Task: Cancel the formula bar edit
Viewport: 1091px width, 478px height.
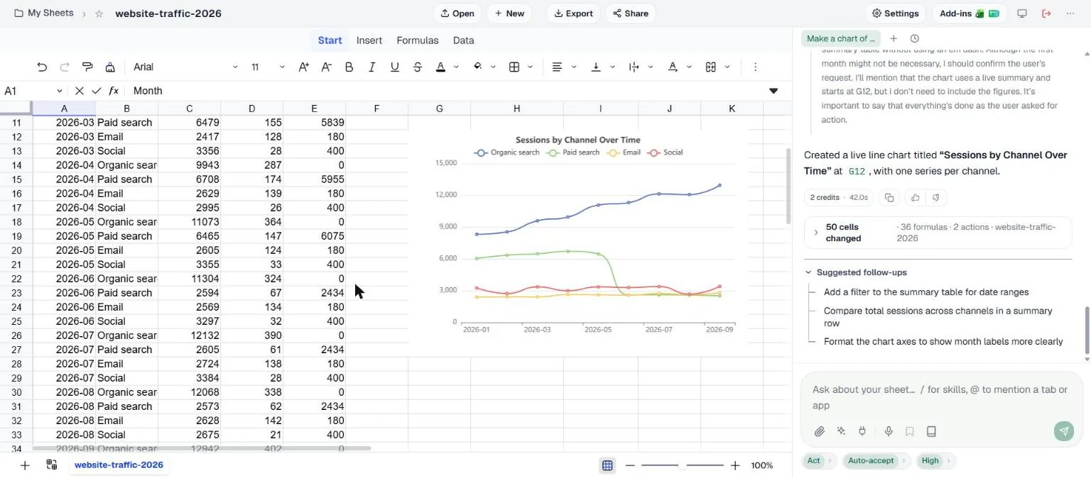Action: pos(79,91)
